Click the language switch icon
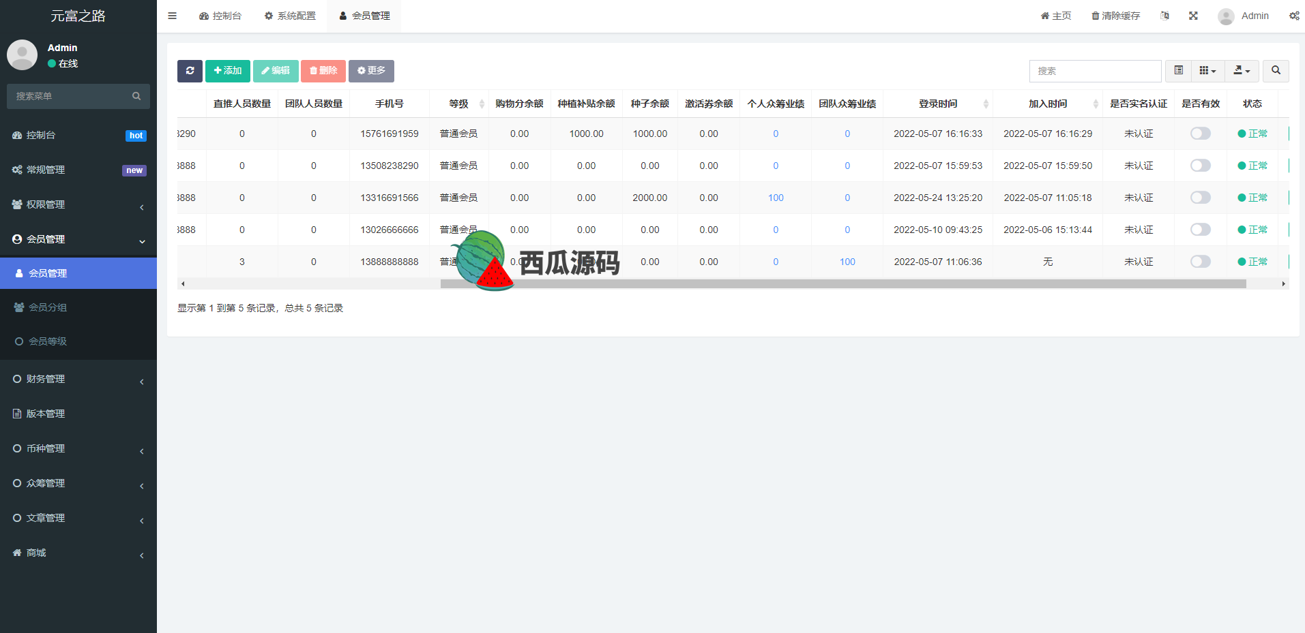The width and height of the screenshot is (1305, 633). tap(1164, 16)
